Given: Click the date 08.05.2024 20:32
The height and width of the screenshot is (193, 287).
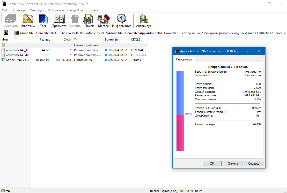Looking at the screenshot, I should 116,60.
